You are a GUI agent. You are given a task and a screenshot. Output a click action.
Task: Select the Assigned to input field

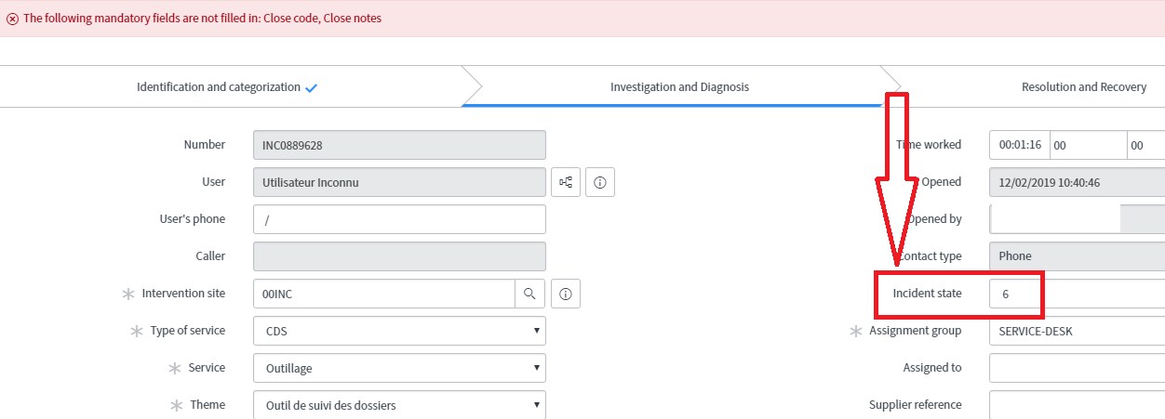(1077, 368)
